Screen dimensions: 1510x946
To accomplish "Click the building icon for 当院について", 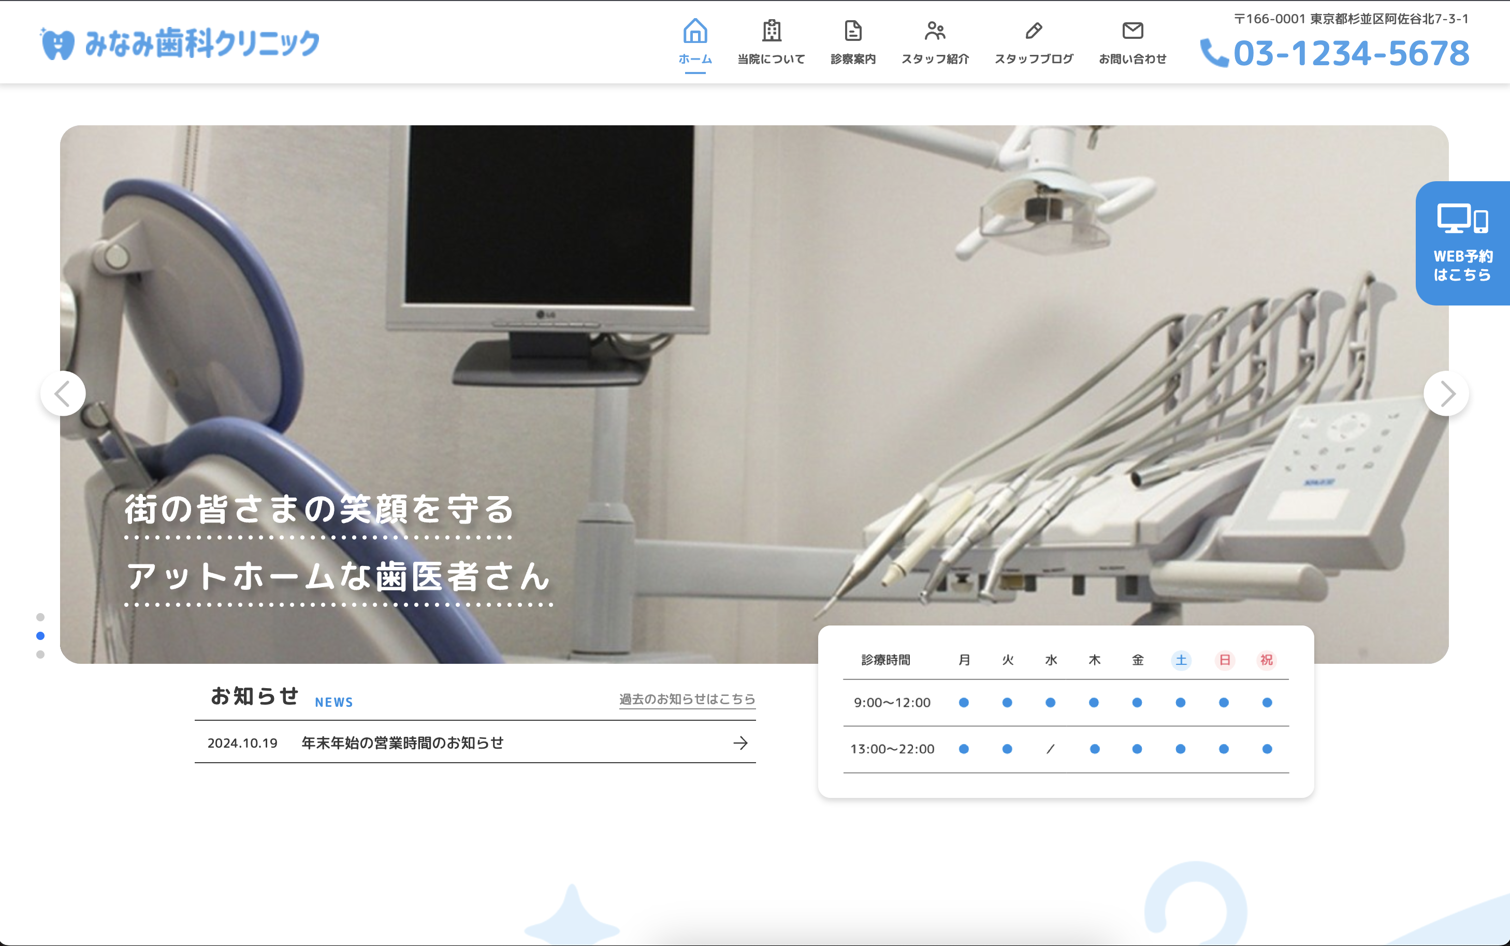I will click(771, 31).
